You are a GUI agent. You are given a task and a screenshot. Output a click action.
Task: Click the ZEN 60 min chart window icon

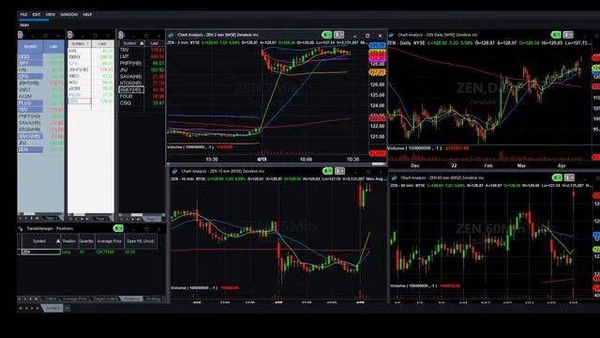tap(395, 177)
